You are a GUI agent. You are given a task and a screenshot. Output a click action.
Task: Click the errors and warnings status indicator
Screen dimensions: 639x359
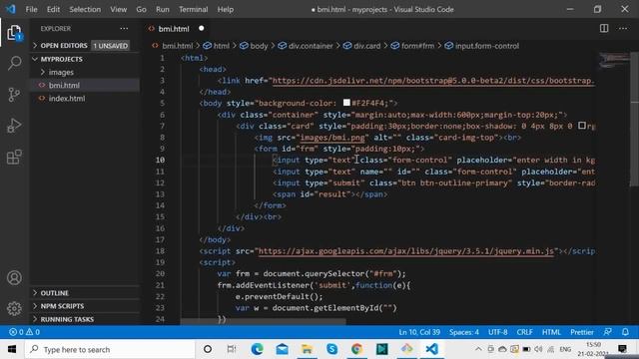click(x=24, y=332)
